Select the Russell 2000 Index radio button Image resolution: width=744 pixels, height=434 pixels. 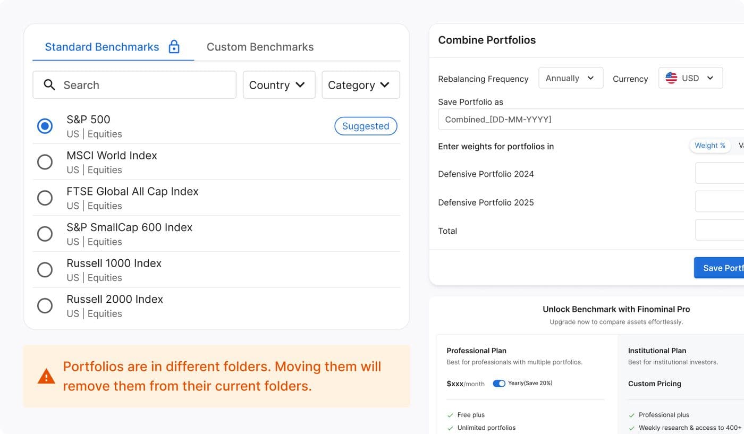click(x=45, y=305)
